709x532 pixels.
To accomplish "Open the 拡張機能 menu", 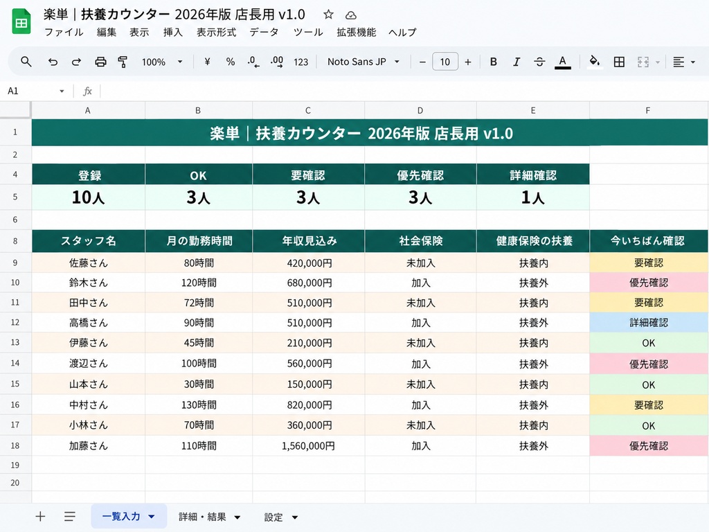I will pyautogui.click(x=357, y=32).
